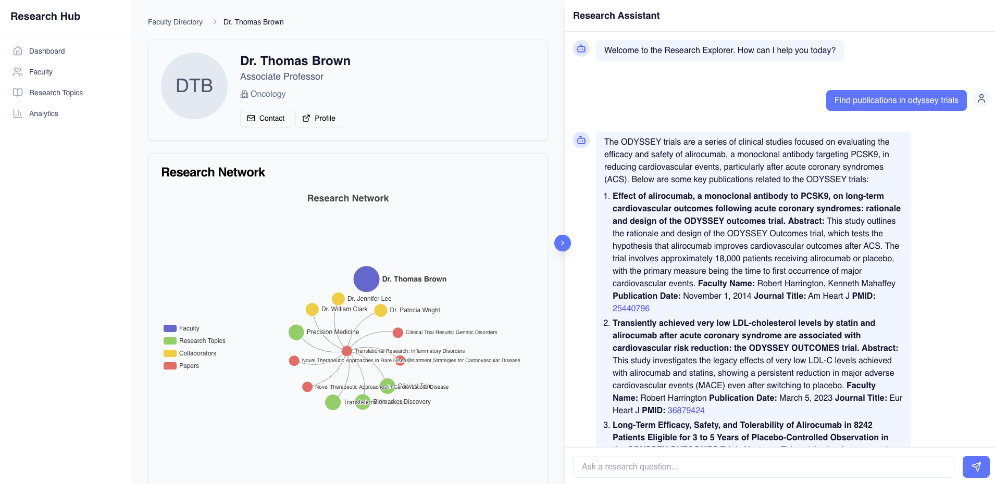This screenshot has width=995, height=484.
Task: Open the PMID 25440796 publication link
Action: 631,308
